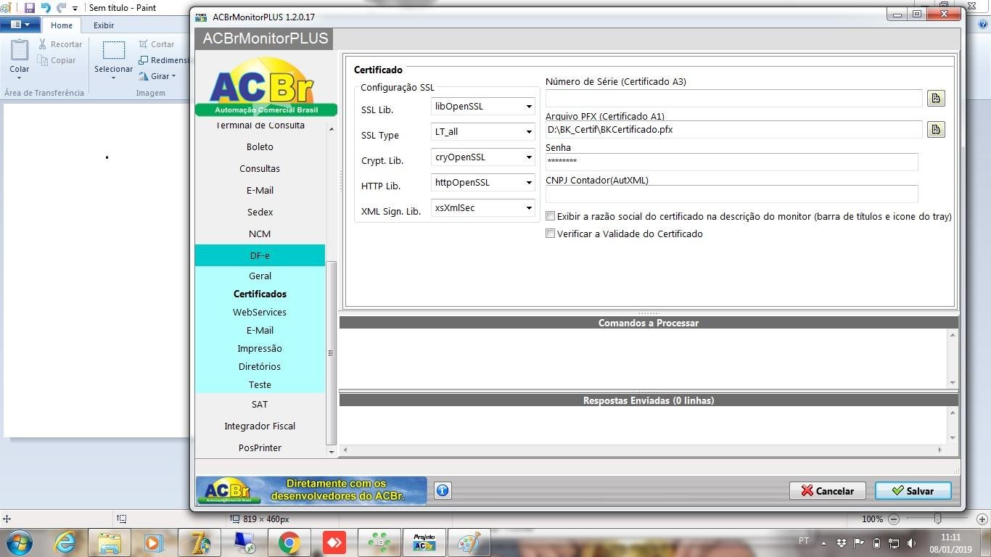Screen dimensions: 991x557
Task: Click Senha password field
Action: click(x=731, y=162)
